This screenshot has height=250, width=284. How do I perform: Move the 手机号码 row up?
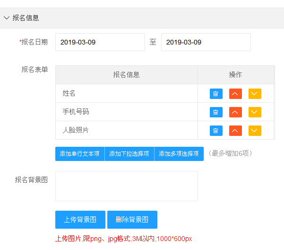[x=235, y=112]
